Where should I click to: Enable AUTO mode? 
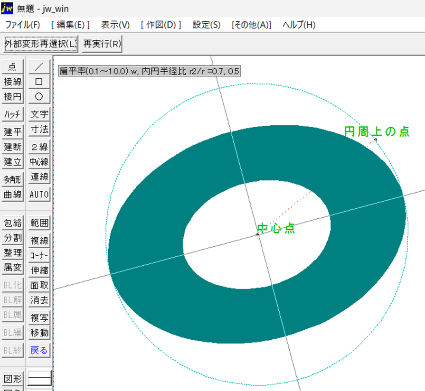pyautogui.click(x=39, y=194)
